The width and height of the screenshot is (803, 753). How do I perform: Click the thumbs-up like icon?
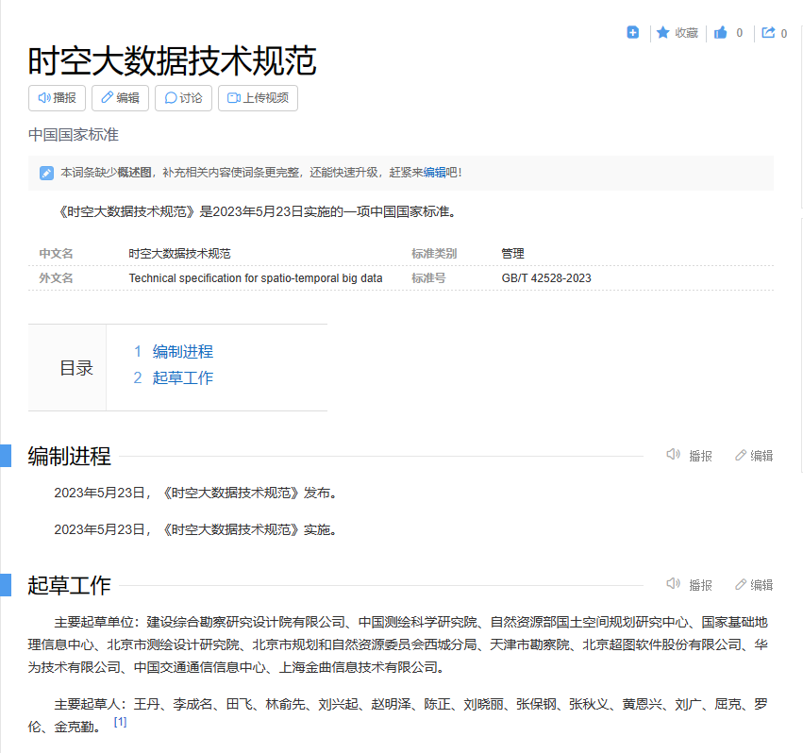click(x=721, y=33)
